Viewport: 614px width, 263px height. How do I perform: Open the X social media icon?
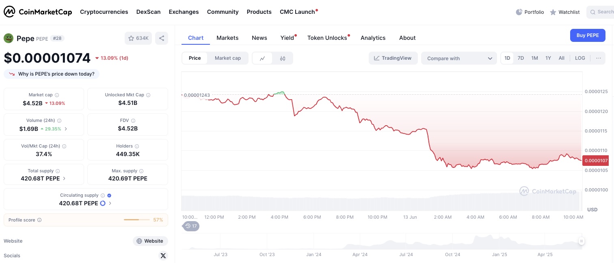point(163,256)
